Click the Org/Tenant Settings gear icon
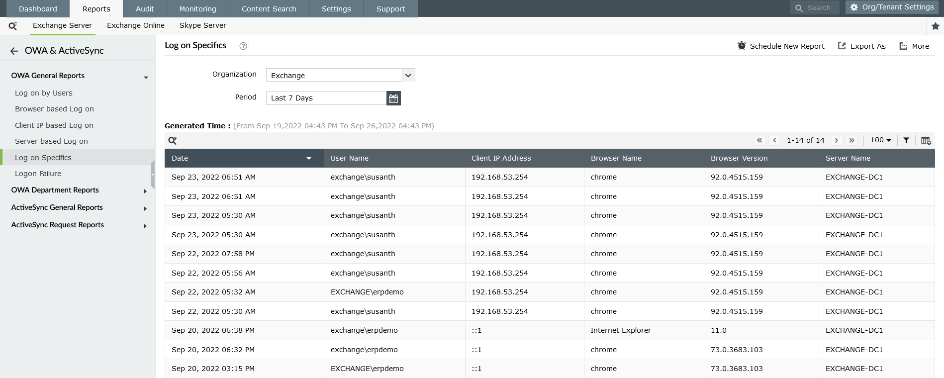 [x=854, y=7]
